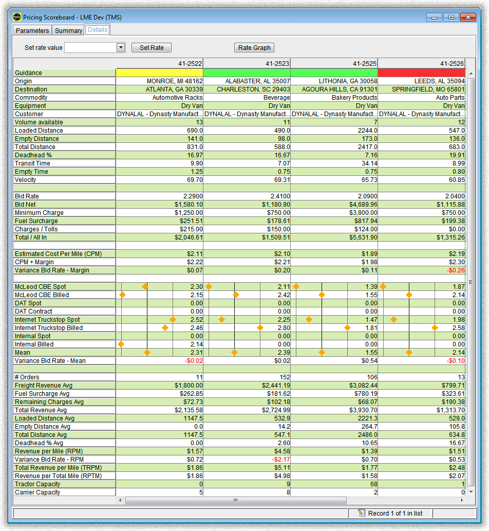489x531 pixels.
Task: Click Internal Billed diamond marker for 41-2522
Action: click(121, 344)
